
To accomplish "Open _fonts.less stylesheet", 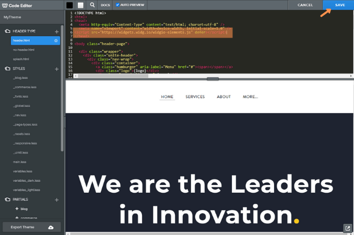I will [20, 97].
